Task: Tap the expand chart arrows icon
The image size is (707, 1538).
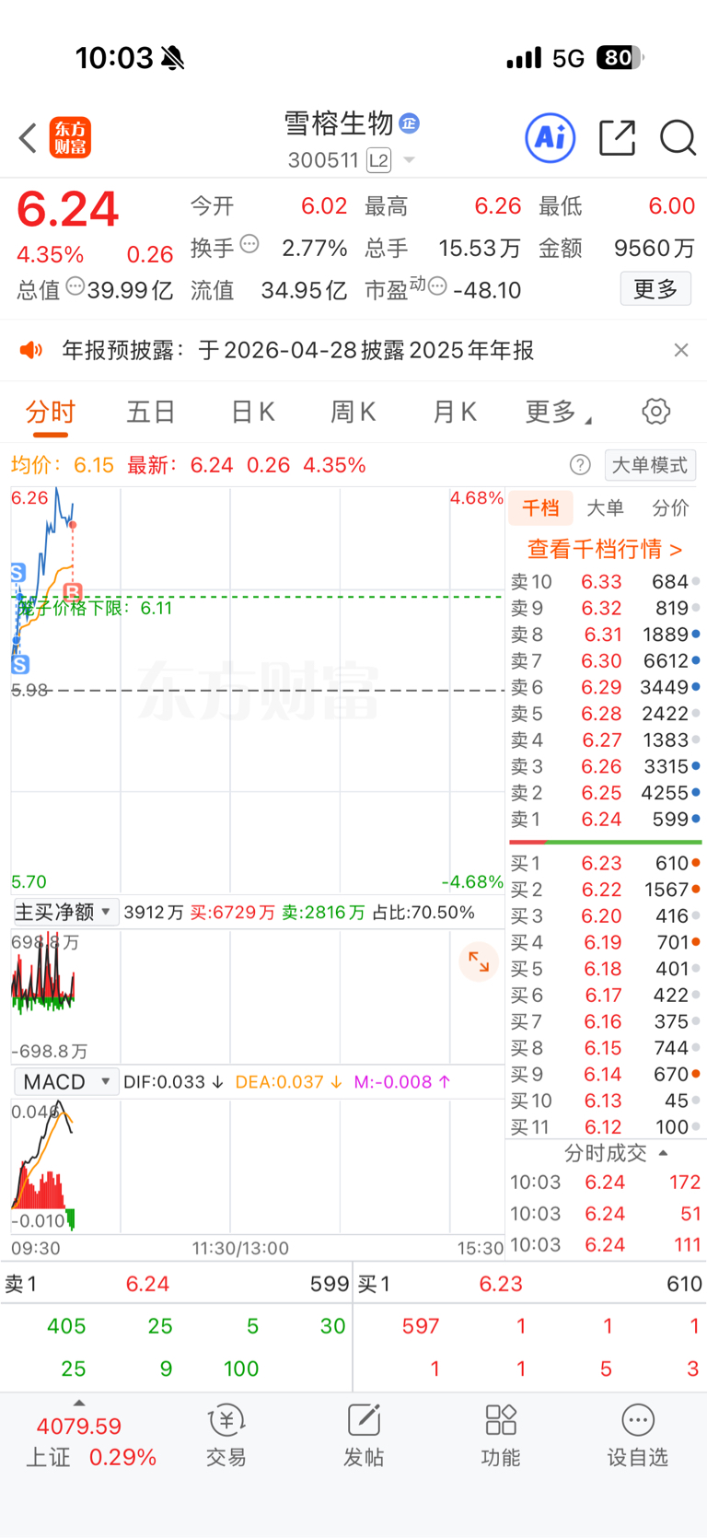Action: [479, 961]
